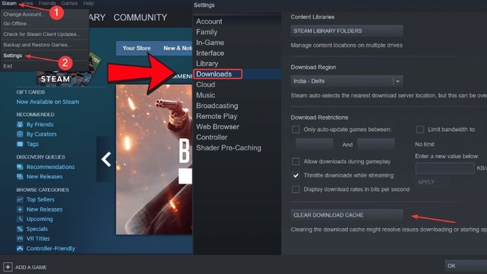The image size is (487, 274).
Task: Check Display download rates in bits per second
Action: click(x=296, y=189)
